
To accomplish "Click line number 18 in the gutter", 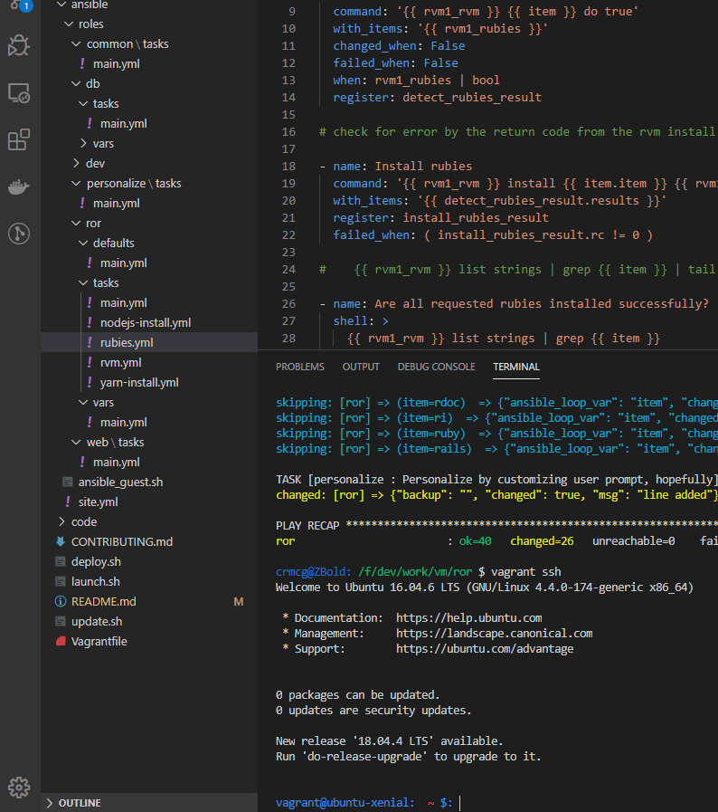I will (288, 167).
